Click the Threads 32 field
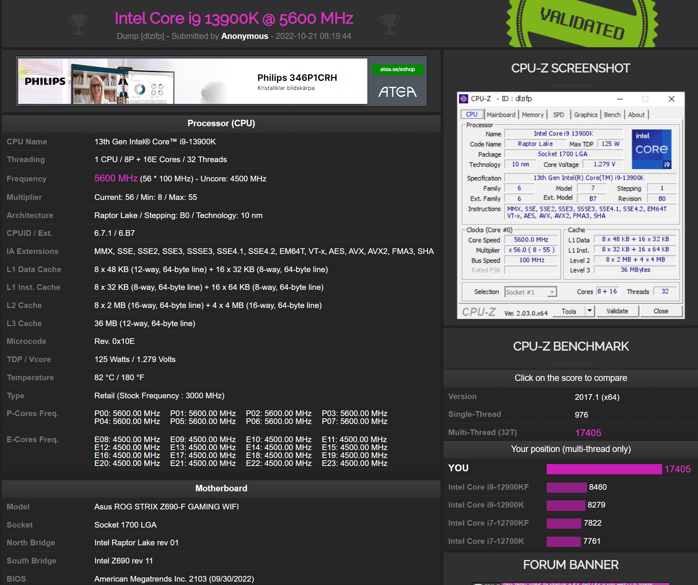This screenshot has height=585, width=698. pos(665,291)
